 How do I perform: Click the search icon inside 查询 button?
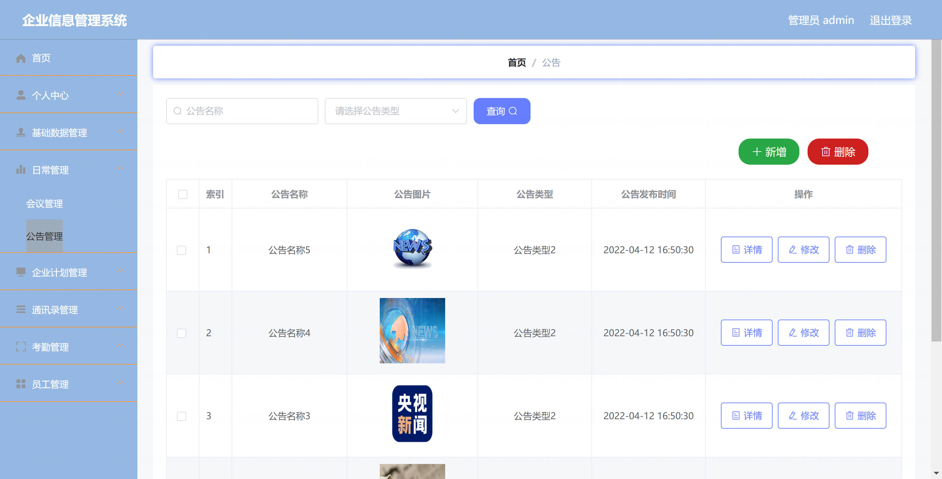(x=513, y=111)
